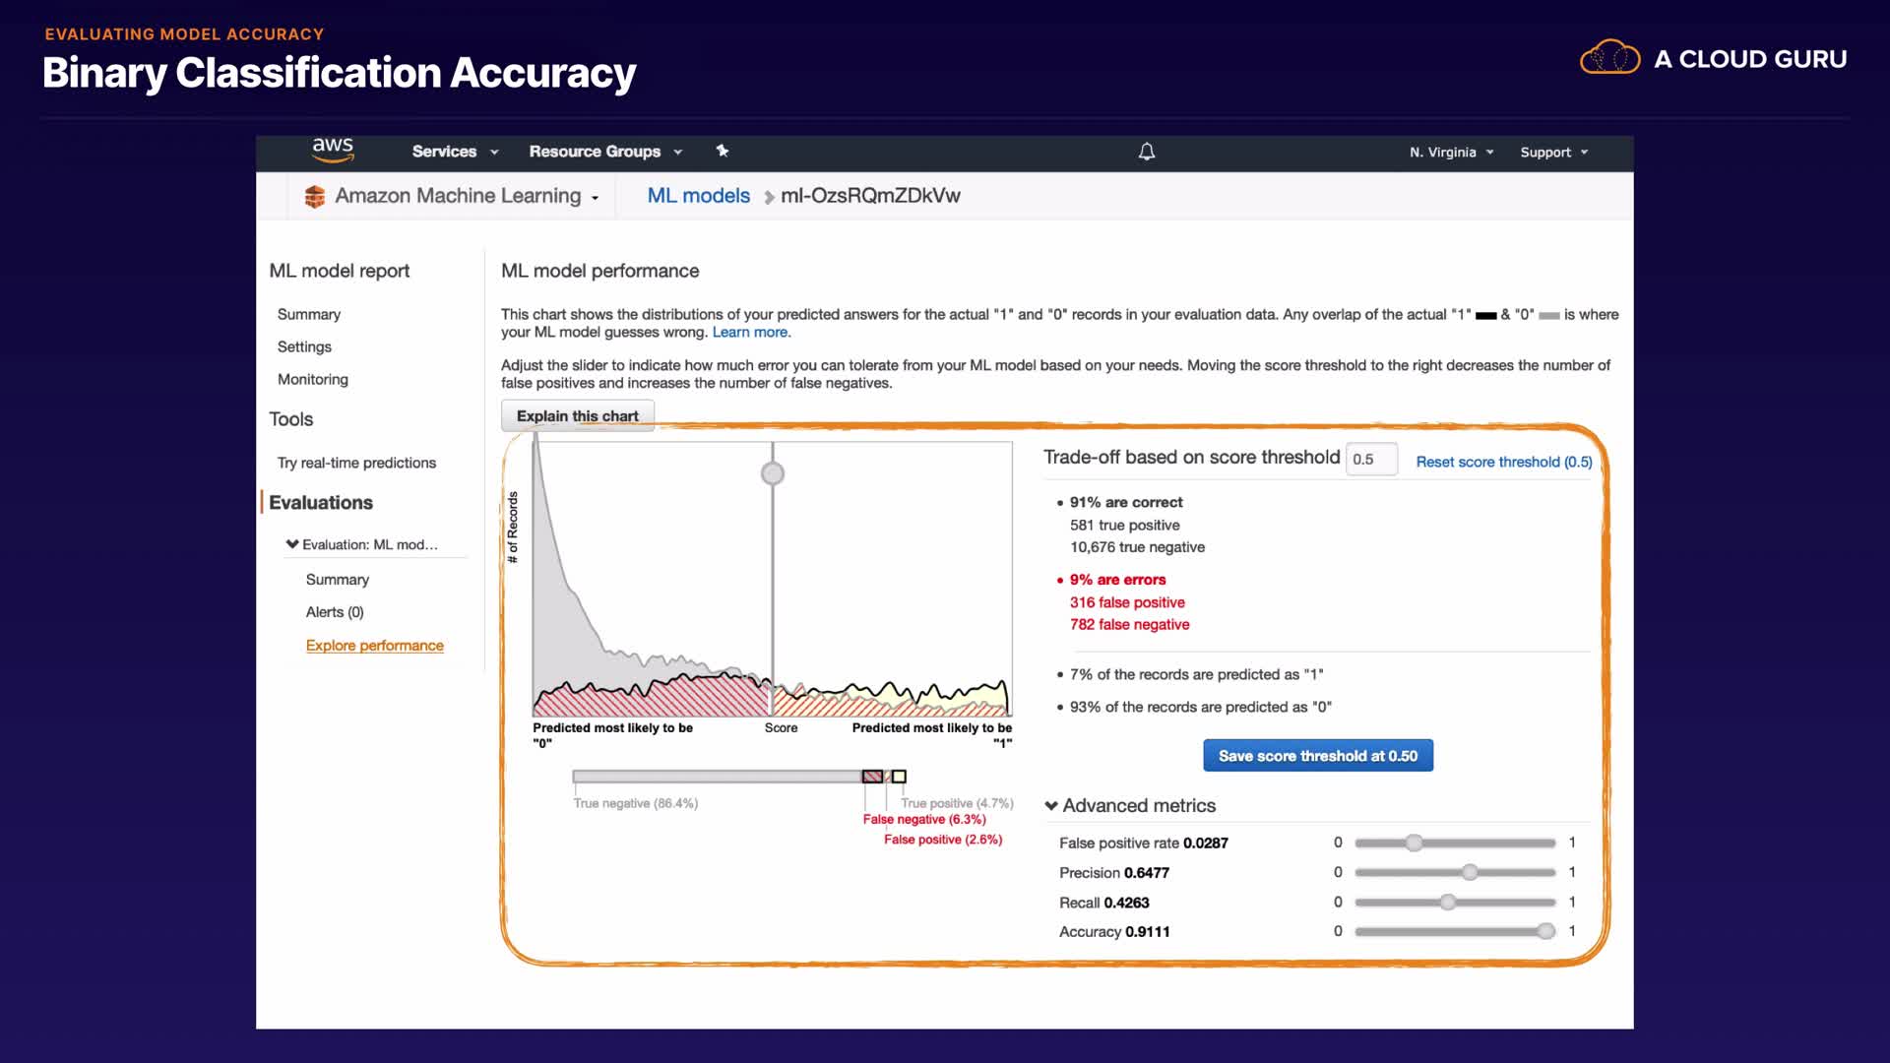This screenshot has height=1063, width=1890.
Task: Click the Explain this chart button
Action: pyautogui.click(x=578, y=416)
